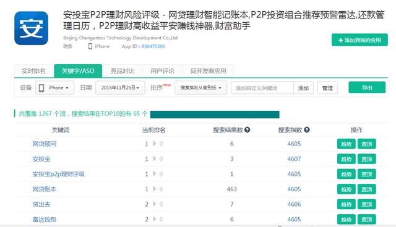Click the 当前排名 column header
The width and height of the screenshot is (396, 227).
coord(154,130)
